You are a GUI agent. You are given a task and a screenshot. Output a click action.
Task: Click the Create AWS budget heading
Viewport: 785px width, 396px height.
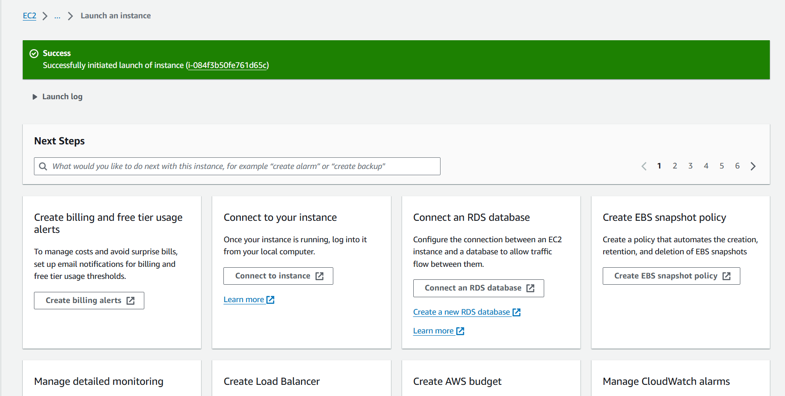pos(457,381)
